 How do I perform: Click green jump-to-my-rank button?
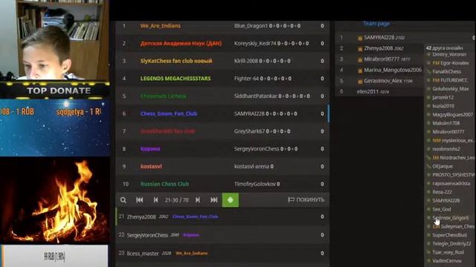[x=231, y=200]
